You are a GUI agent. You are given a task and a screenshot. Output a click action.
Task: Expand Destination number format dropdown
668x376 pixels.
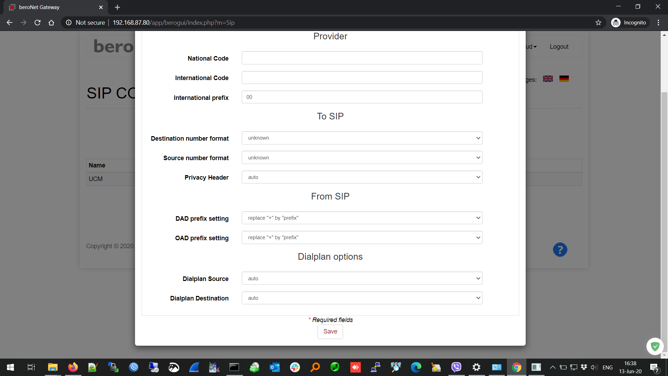(362, 138)
